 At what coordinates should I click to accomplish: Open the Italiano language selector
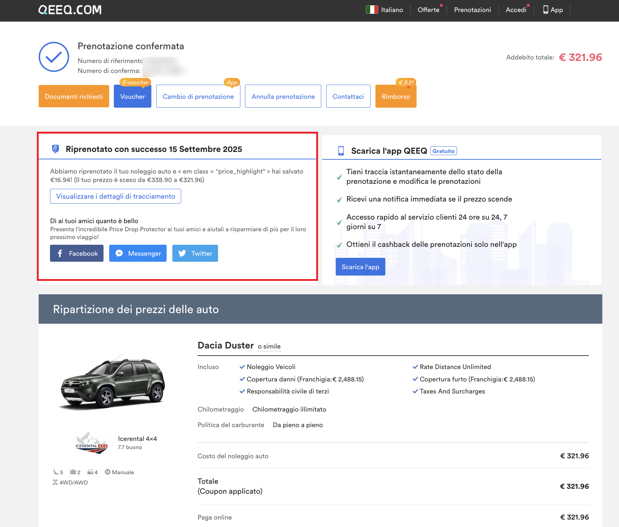click(384, 10)
